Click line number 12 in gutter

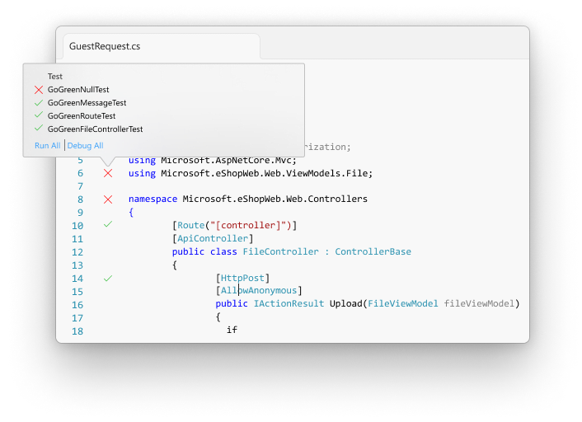click(x=77, y=252)
